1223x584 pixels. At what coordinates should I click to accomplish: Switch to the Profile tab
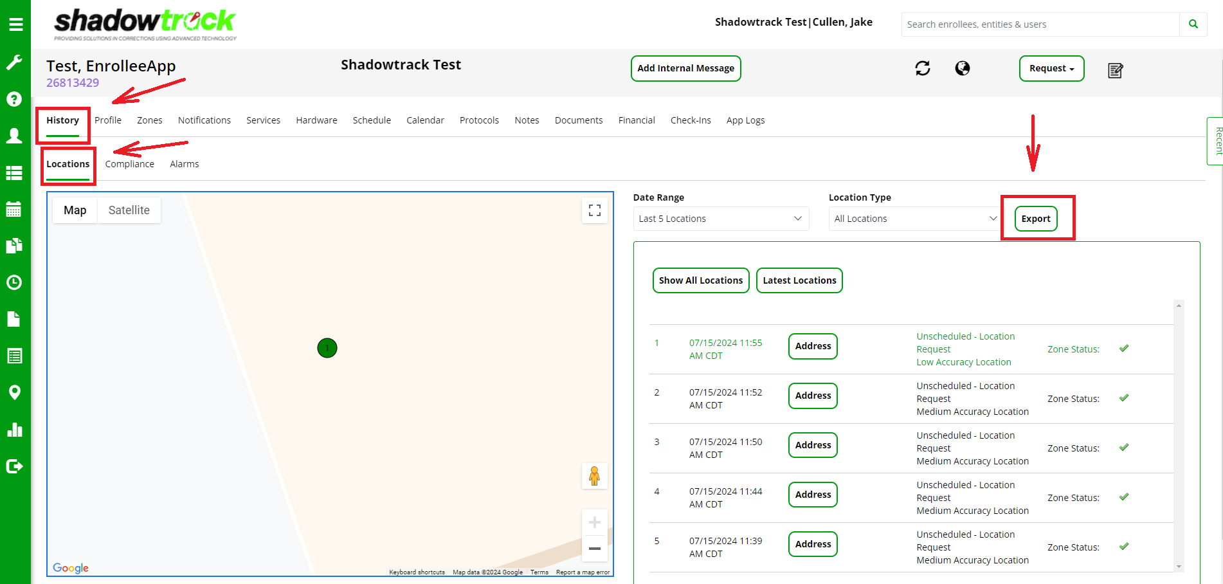click(108, 120)
